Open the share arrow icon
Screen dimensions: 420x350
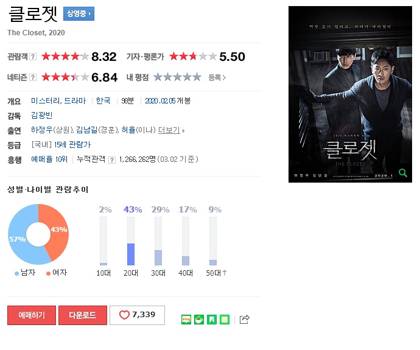244,319
